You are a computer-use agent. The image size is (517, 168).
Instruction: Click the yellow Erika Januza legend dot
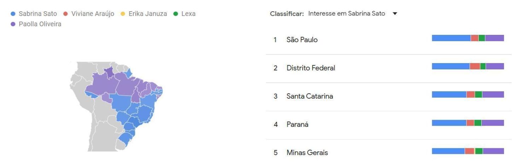tap(123, 14)
